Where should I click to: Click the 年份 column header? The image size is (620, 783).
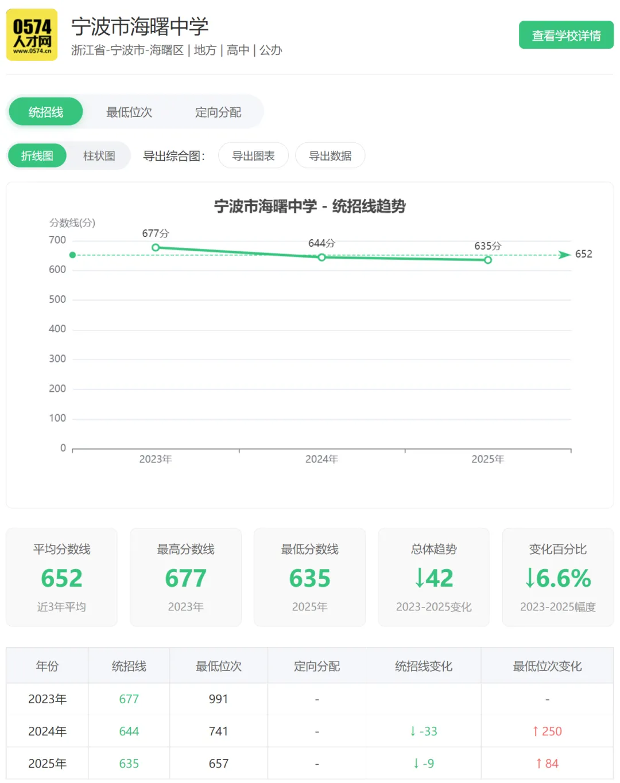(47, 666)
